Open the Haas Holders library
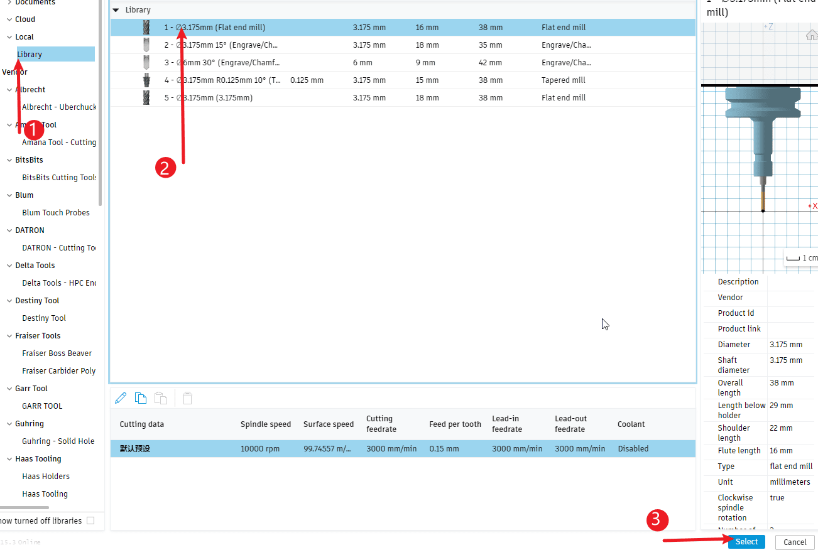This screenshot has height=550, width=818. coord(46,477)
